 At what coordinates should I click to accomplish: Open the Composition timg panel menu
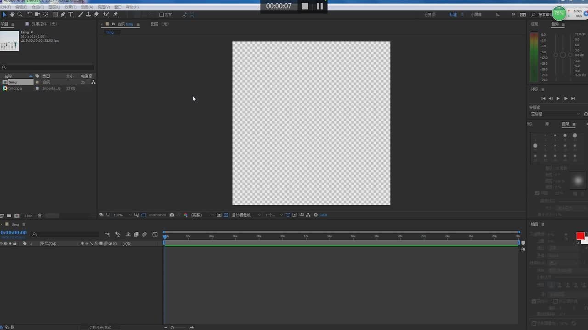pyautogui.click(x=138, y=24)
